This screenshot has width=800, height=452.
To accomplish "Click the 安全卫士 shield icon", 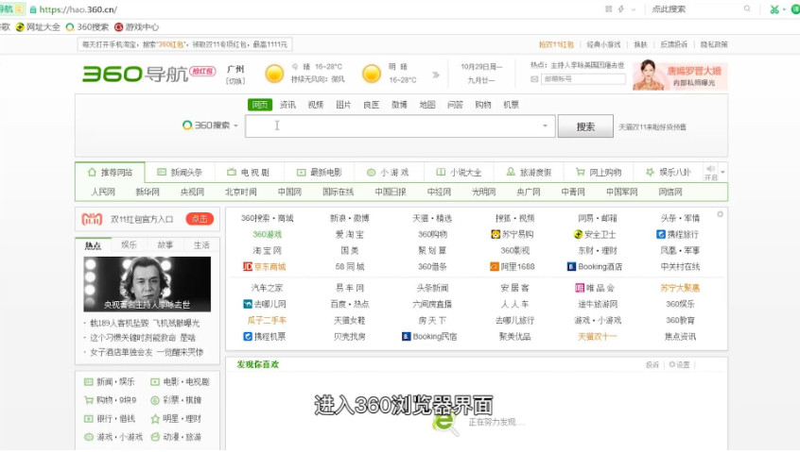I will tap(579, 234).
